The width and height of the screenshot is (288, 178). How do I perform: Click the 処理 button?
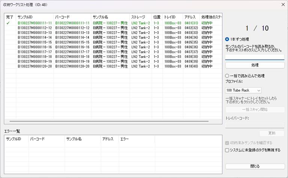tap(255, 65)
